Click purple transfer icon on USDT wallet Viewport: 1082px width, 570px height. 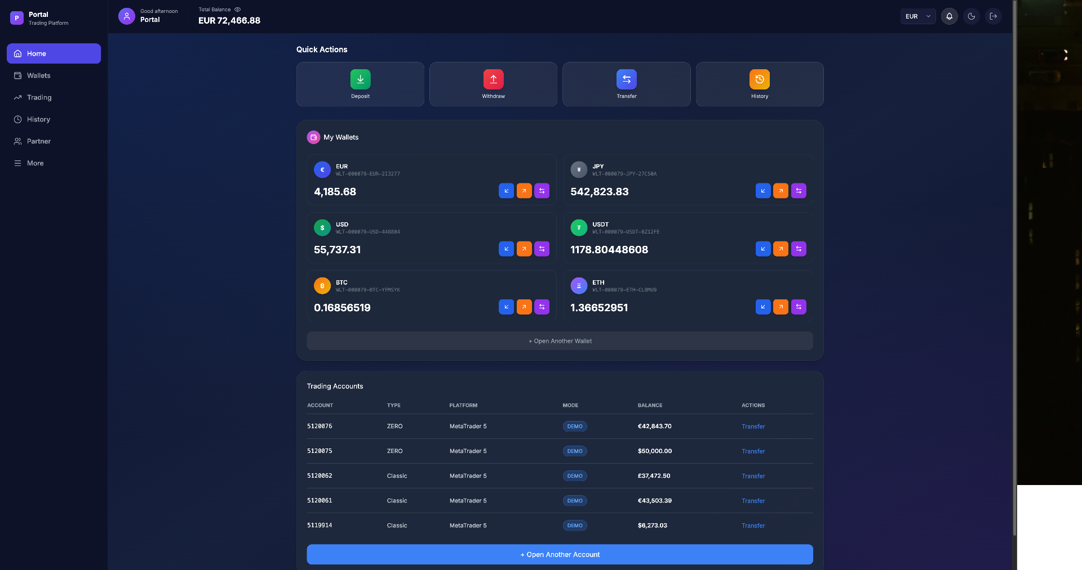pos(799,249)
